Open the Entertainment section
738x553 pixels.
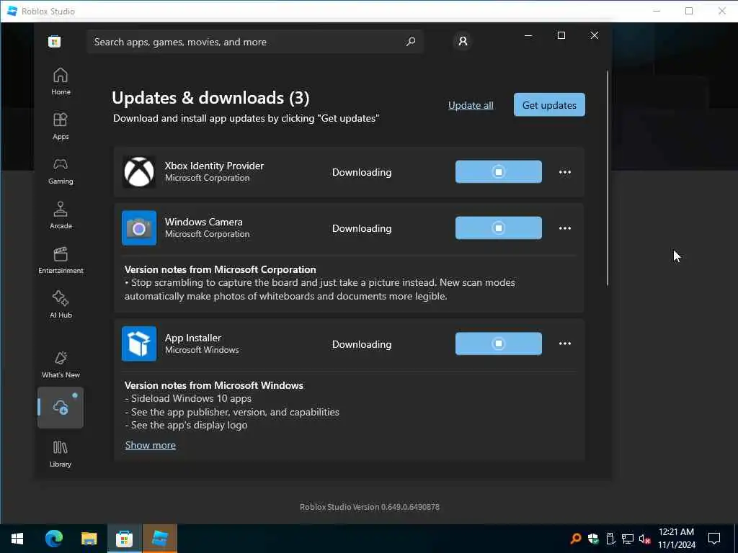click(x=61, y=260)
